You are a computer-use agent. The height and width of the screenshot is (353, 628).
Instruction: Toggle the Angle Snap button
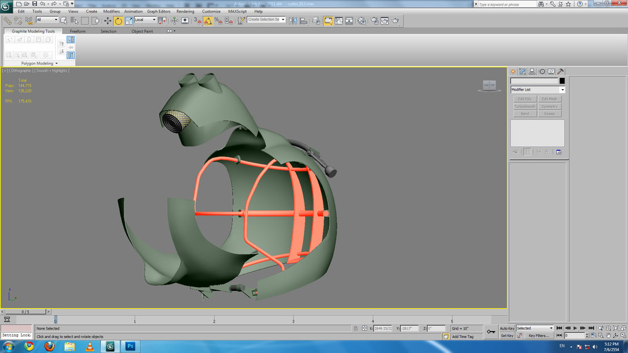click(x=208, y=20)
